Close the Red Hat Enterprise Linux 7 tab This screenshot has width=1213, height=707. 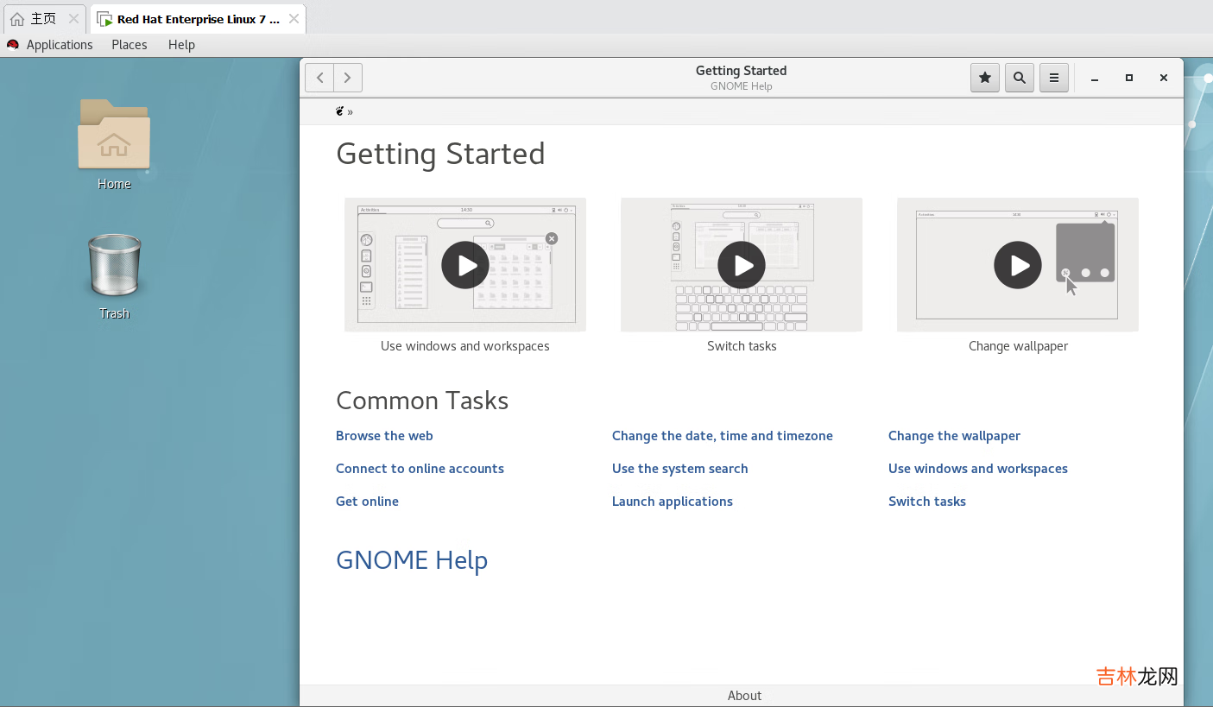294,19
